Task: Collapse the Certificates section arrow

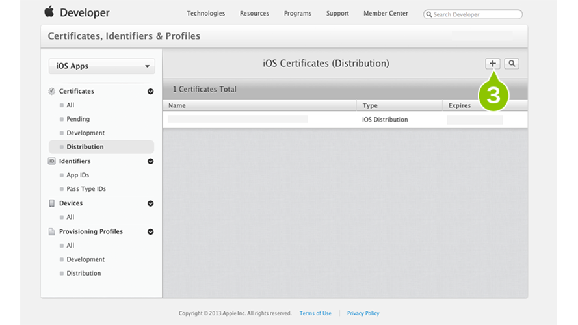Action: (150, 92)
